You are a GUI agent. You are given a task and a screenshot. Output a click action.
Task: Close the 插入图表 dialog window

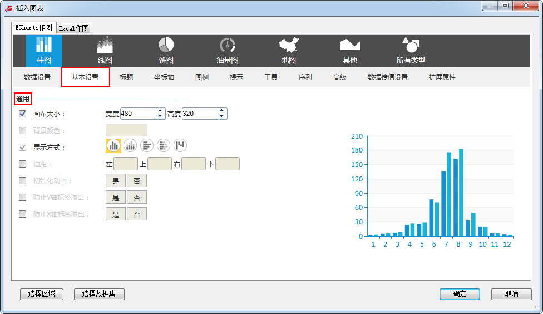tap(526, 6)
